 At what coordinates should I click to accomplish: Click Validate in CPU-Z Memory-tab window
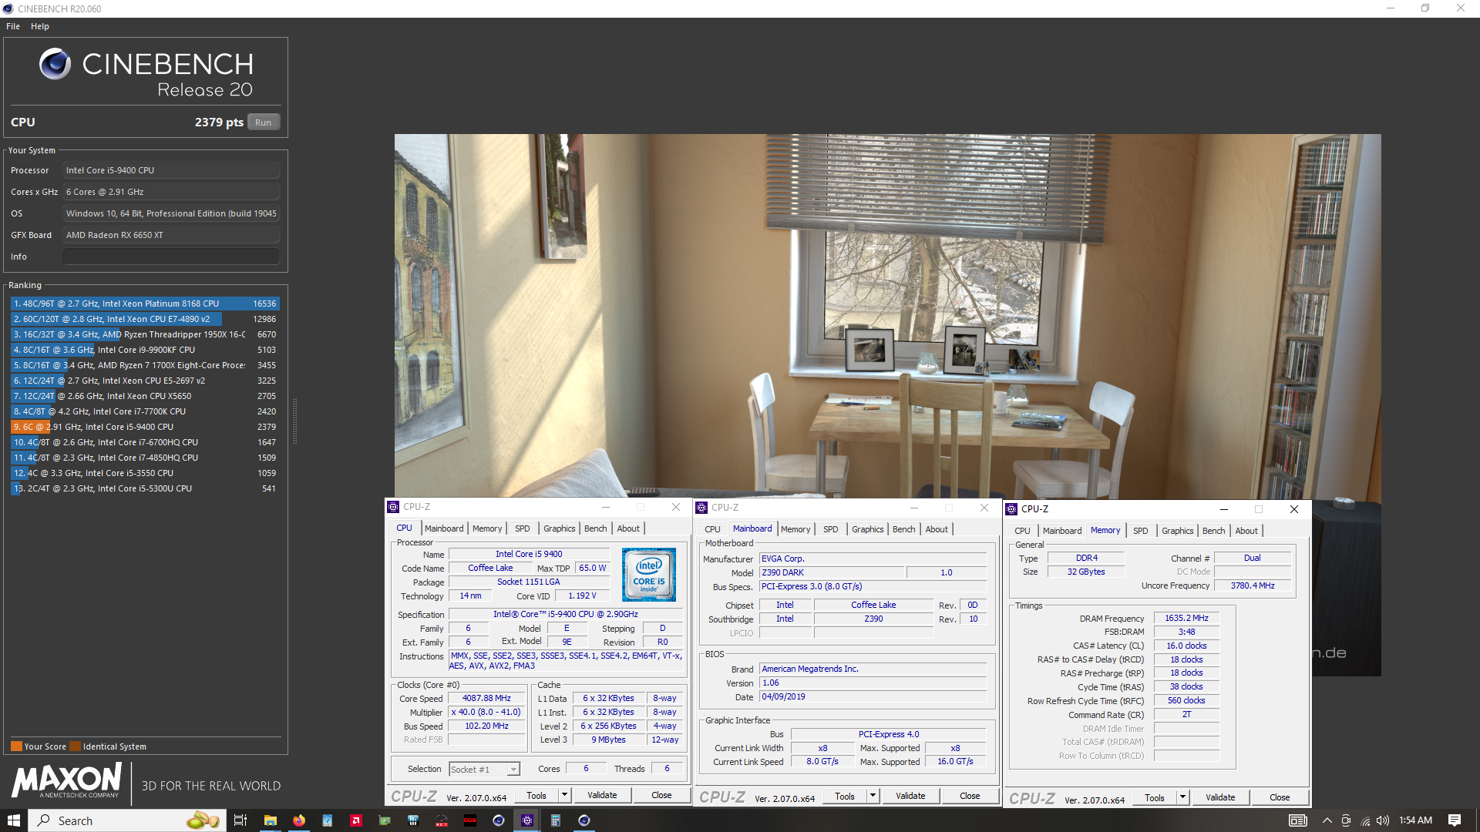[1220, 797]
